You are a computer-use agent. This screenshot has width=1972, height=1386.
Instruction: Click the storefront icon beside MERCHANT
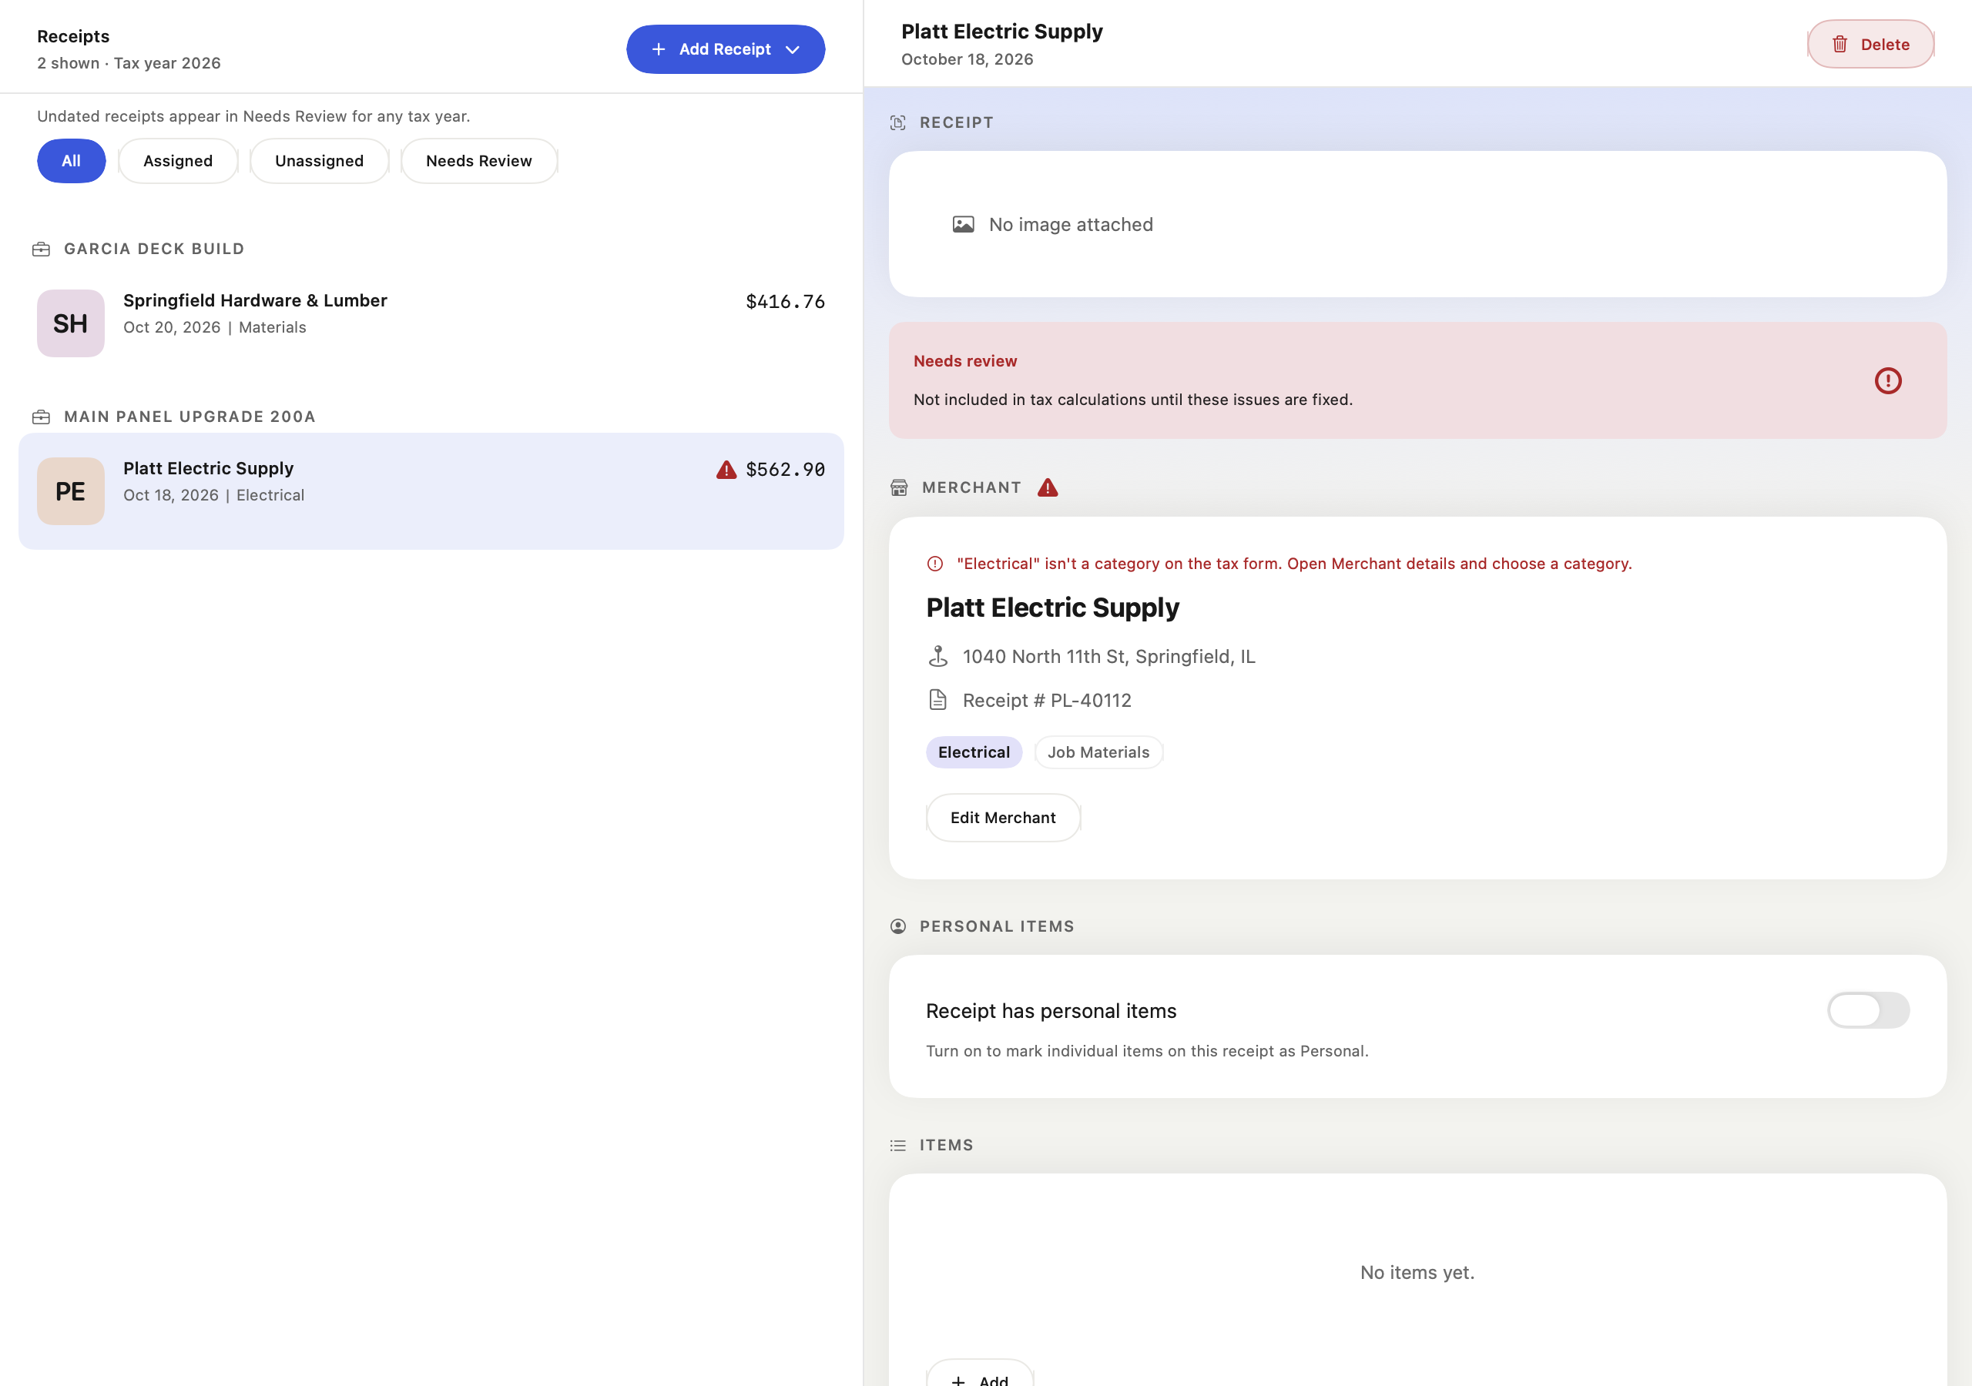tap(899, 487)
